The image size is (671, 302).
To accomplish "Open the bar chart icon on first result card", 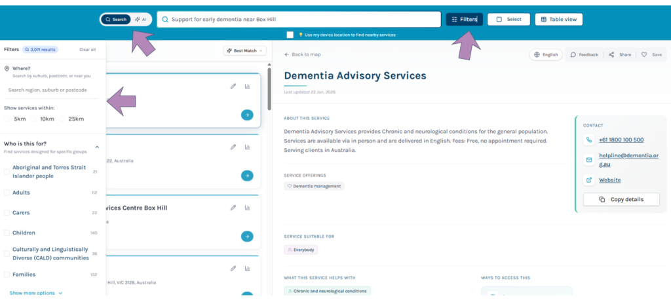I will click(248, 86).
